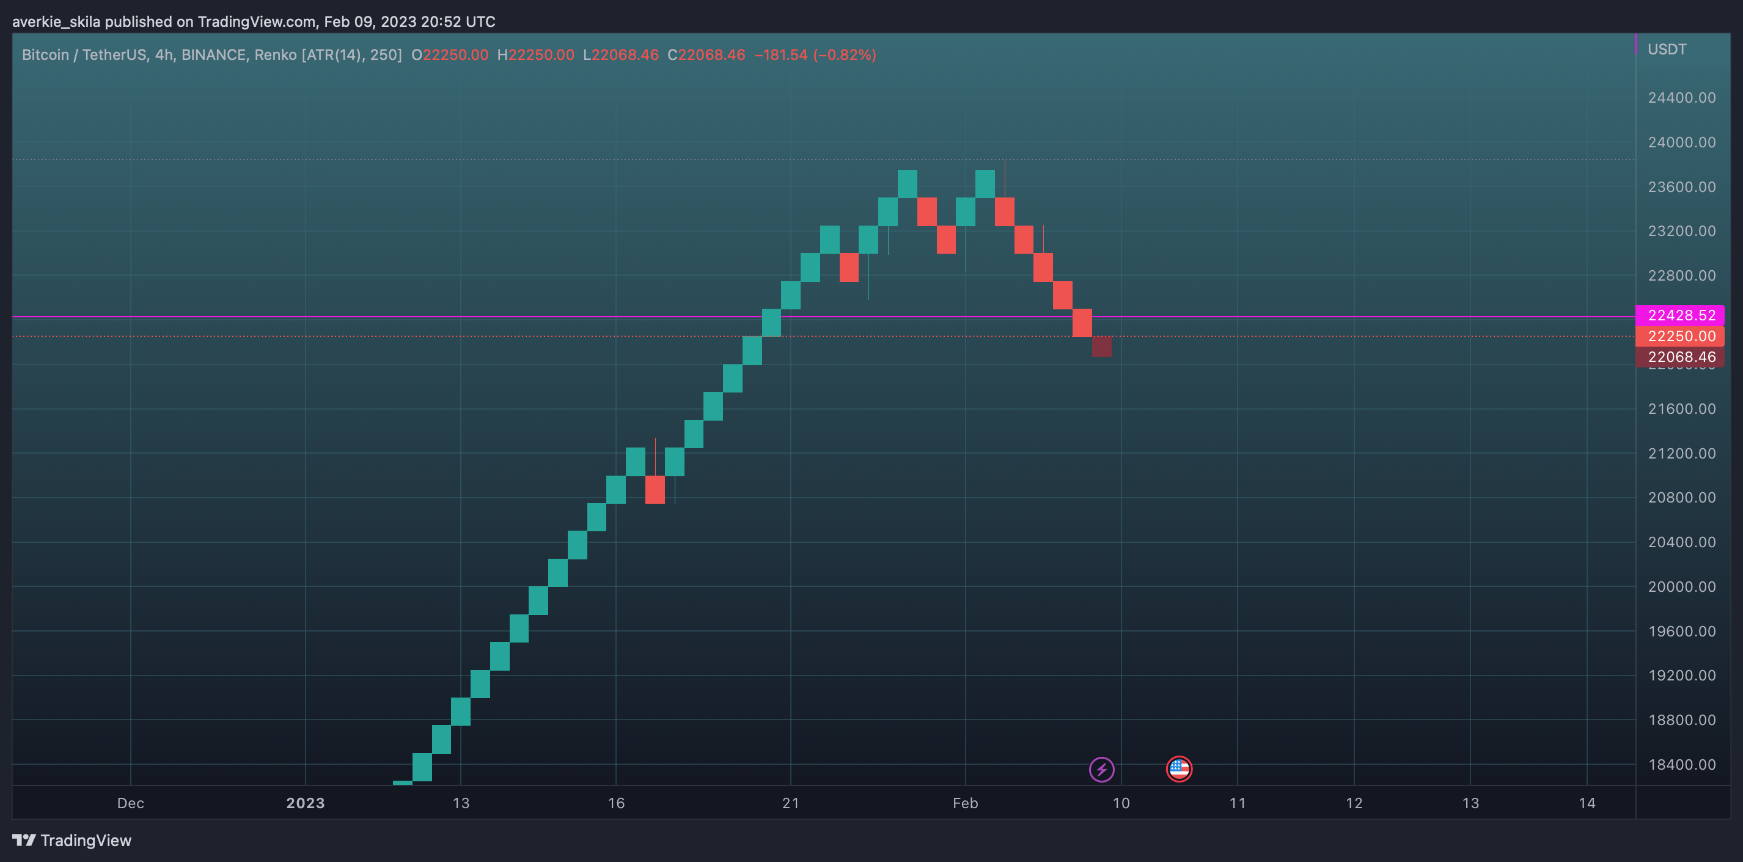Click the 20400.00 price axis label
The height and width of the screenshot is (862, 1743).
(1682, 542)
